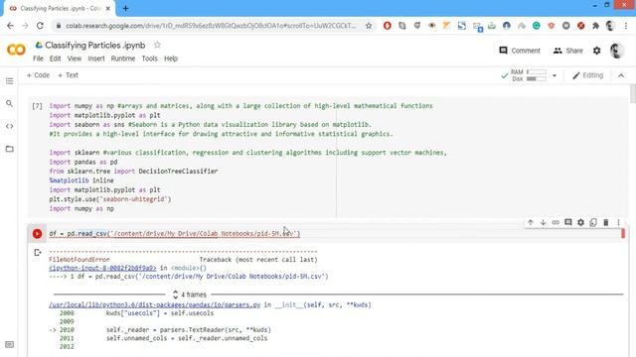Mirror cell in tab icon

click(x=593, y=222)
